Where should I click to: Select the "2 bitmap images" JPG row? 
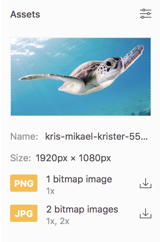pos(81,213)
